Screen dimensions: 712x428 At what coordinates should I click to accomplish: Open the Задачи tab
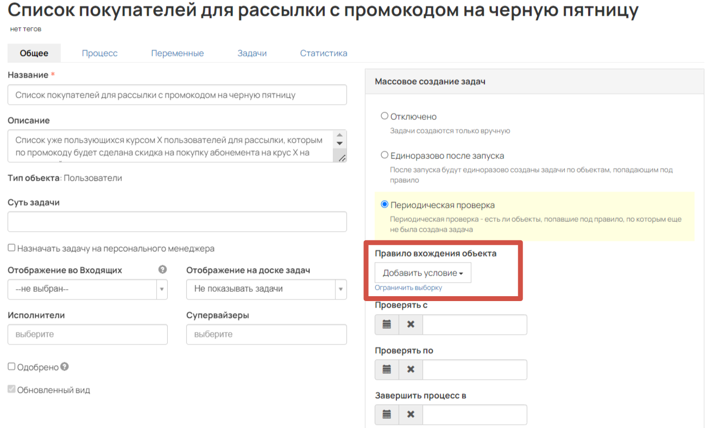[252, 53]
